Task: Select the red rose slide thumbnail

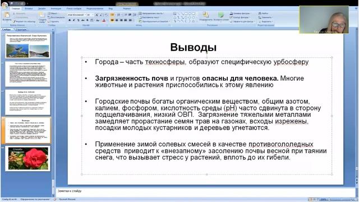Action: click(x=27, y=158)
